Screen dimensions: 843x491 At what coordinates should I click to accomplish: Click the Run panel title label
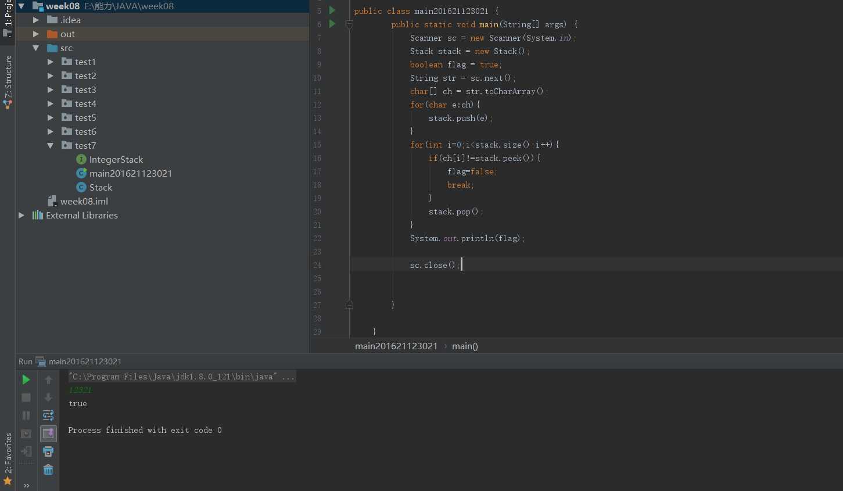(x=26, y=361)
